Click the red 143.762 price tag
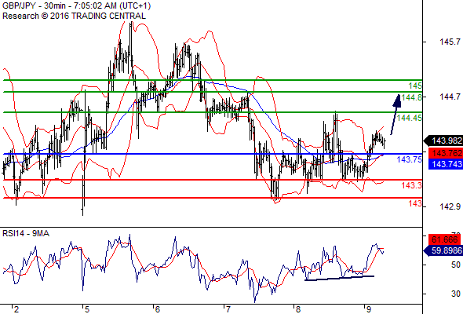The height and width of the screenshot is (314, 463). (x=446, y=153)
